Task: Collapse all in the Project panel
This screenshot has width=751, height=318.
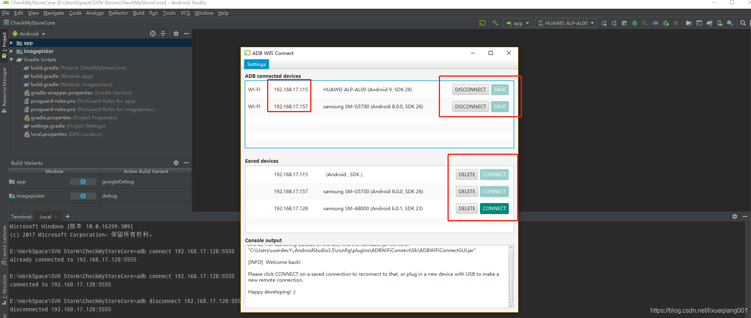Action: [x=163, y=34]
